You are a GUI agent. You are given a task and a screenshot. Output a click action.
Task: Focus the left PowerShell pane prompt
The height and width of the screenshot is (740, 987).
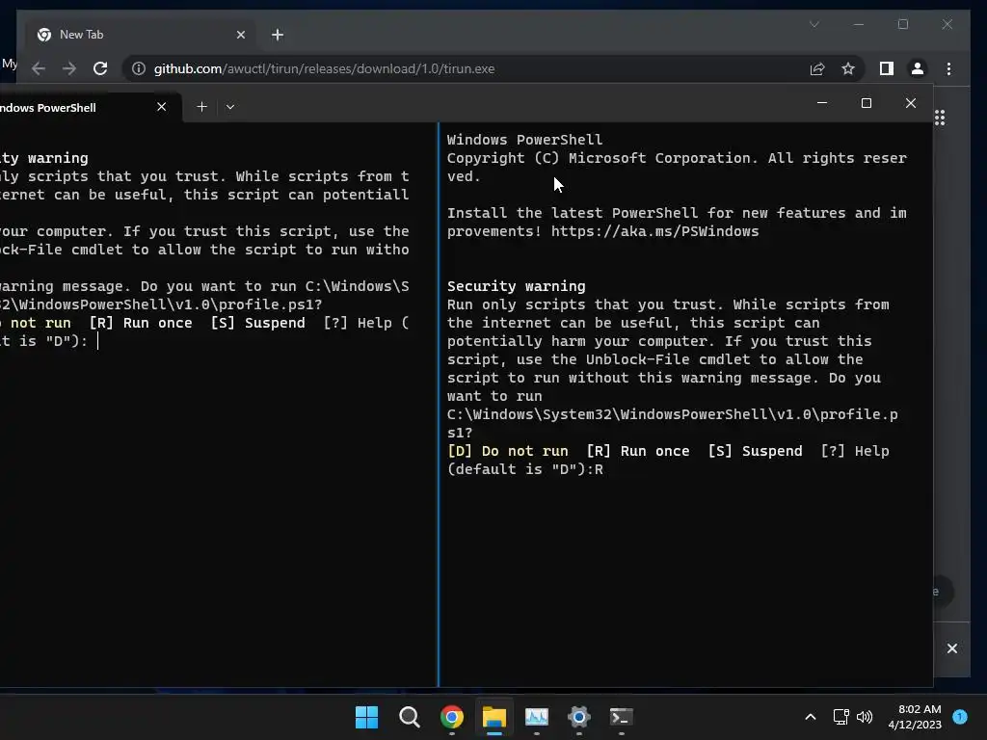(x=98, y=341)
